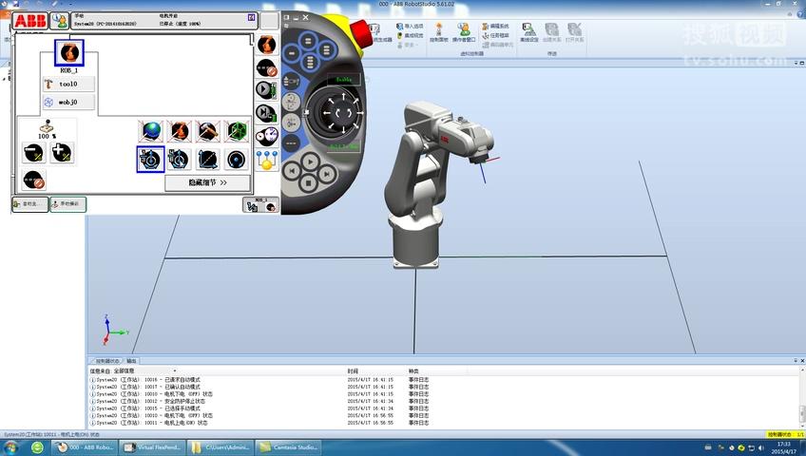Switch to the output tab

[131, 361]
